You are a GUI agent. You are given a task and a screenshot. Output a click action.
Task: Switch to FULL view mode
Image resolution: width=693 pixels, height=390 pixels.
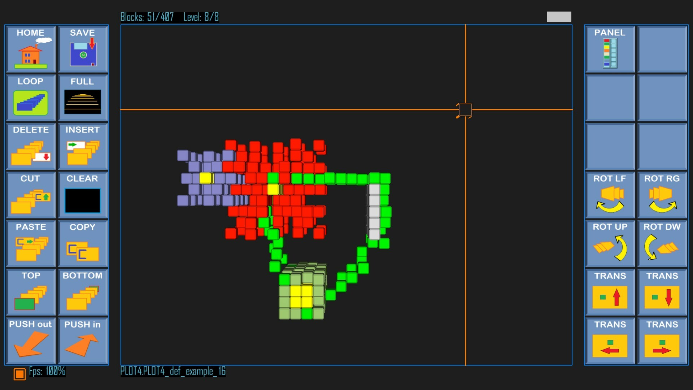[x=83, y=98]
